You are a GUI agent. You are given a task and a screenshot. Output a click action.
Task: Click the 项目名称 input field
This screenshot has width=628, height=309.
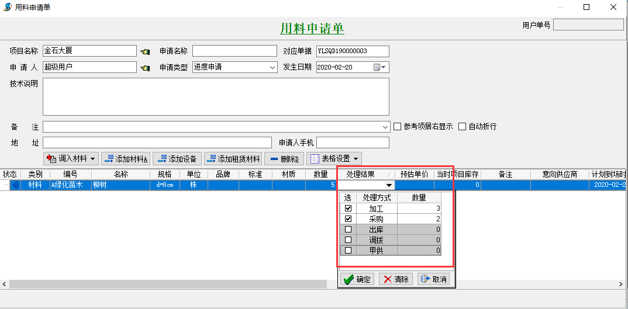tap(89, 51)
